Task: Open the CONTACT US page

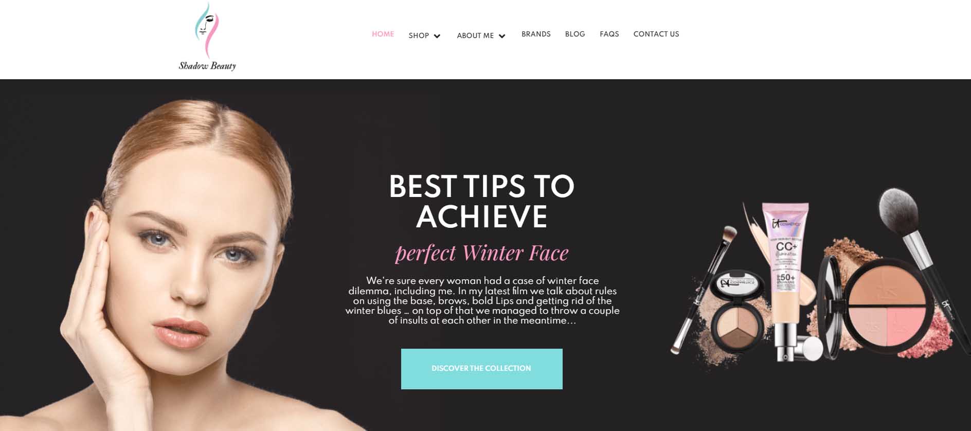Action: point(656,34)
